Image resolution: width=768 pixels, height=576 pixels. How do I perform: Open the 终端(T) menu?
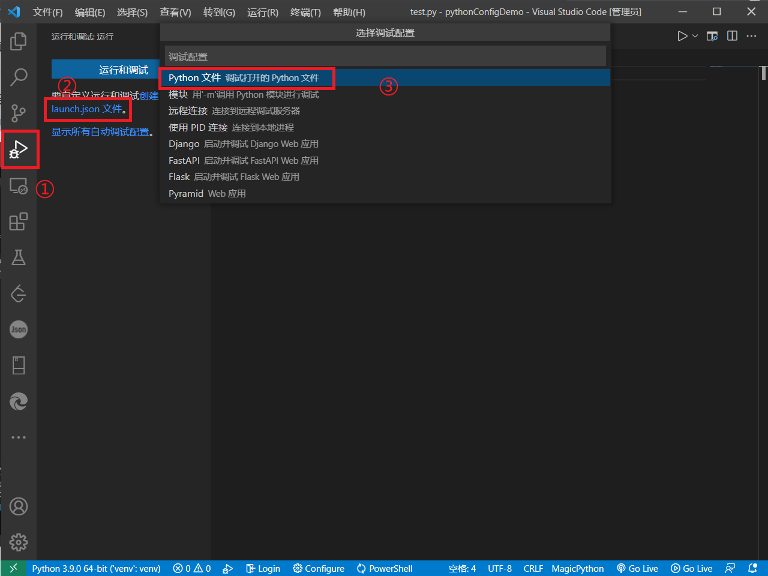click(x=305, y=12)
